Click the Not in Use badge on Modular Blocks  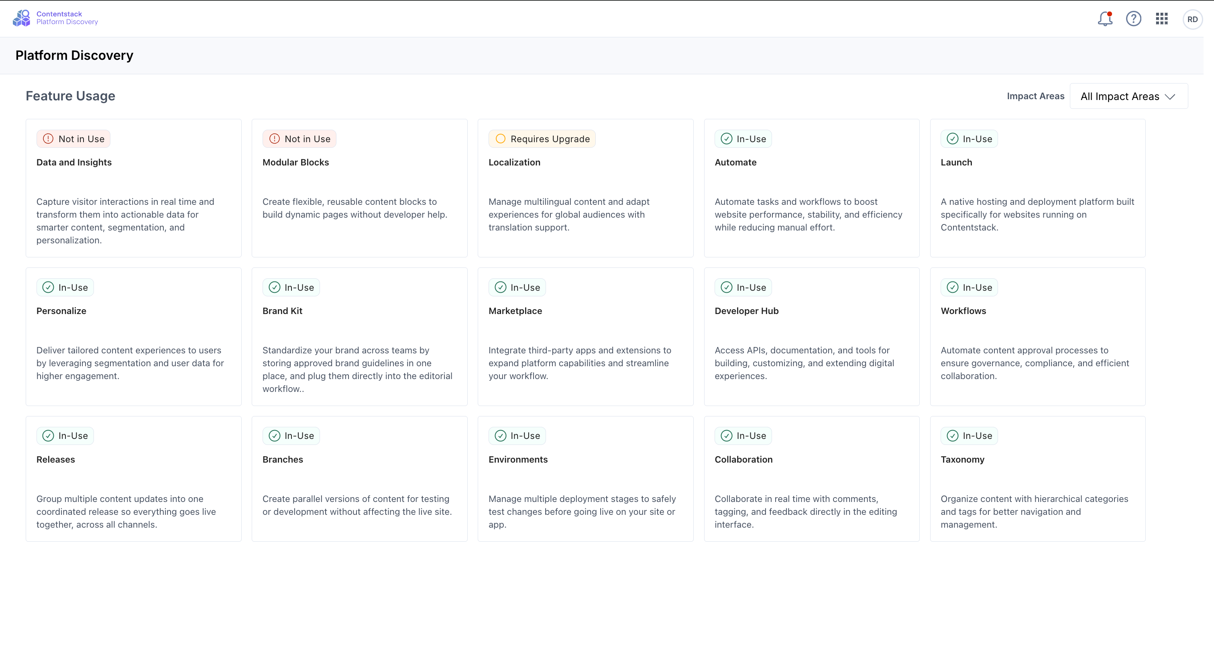(299, 139)
